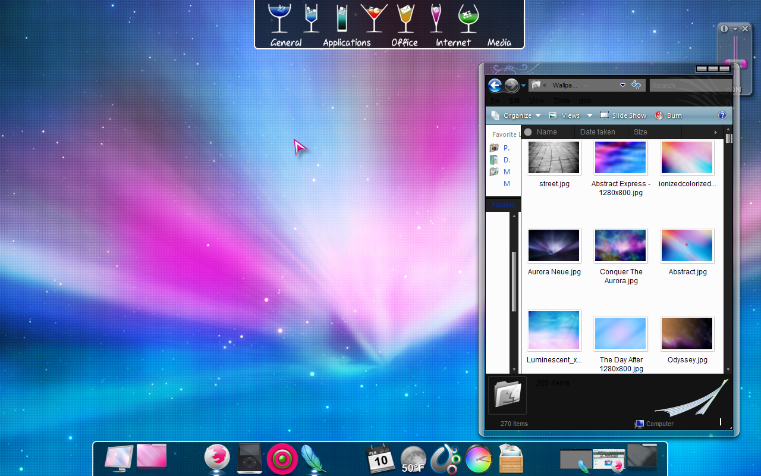
Task: Open the computer monitor icon in bottom dock
Action: (119, 458)
